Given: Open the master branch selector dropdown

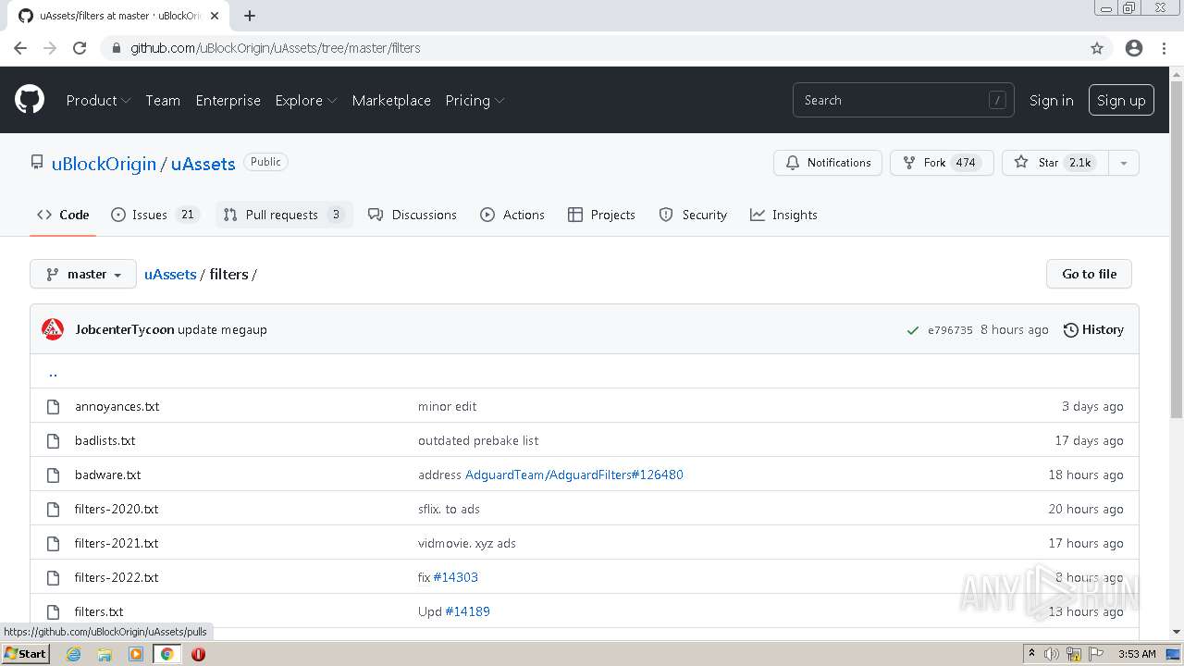Looking at the screenshot, I should 83,274.
